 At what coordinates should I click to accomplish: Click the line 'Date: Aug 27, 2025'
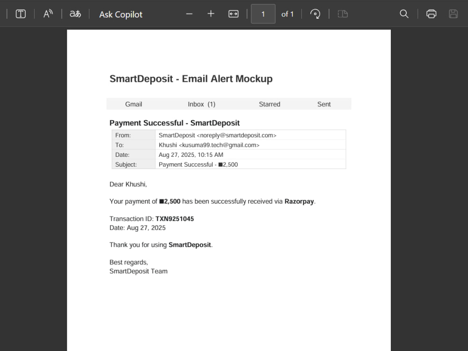point(138,228)
